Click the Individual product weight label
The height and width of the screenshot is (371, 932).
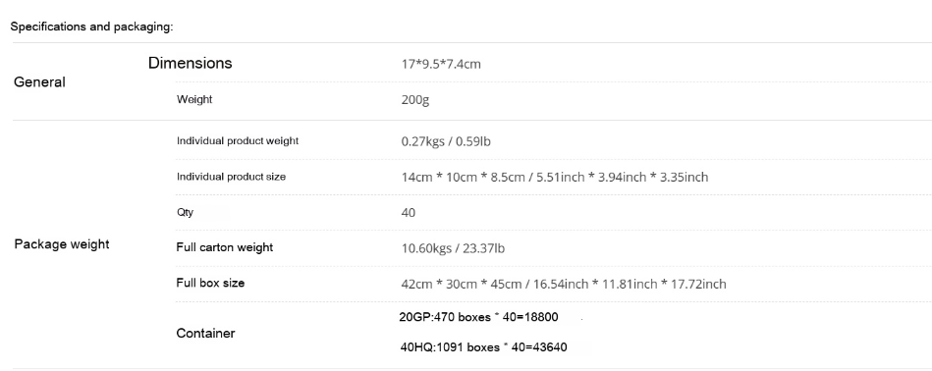(237, 140)
